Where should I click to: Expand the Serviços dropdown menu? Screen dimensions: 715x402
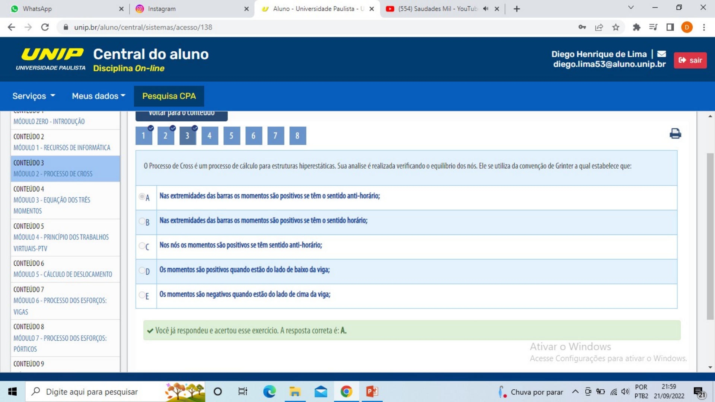click(34, 96)
